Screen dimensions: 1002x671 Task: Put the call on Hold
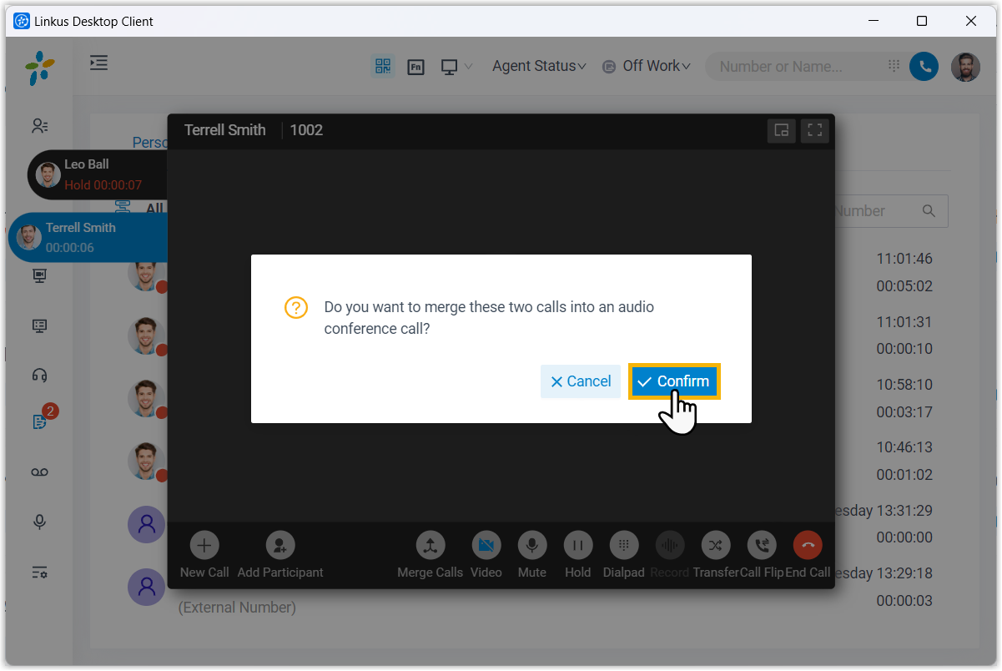[x=577, y=546]
